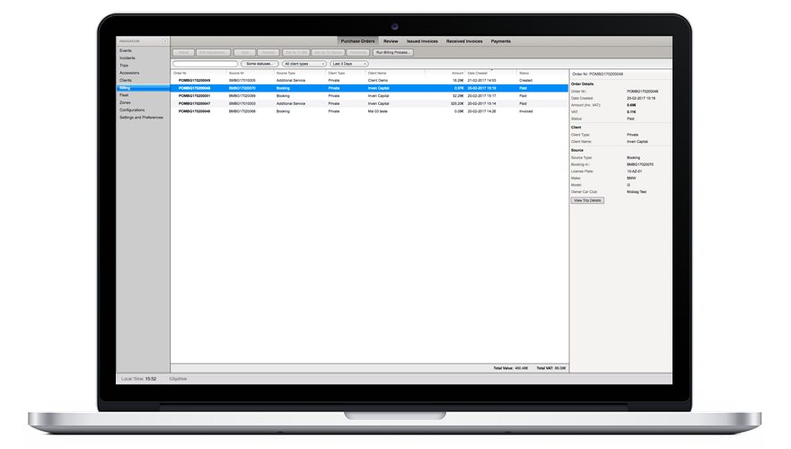The width and height of the screenshot is (791, 449).
Task: Open the Last 3 Days dropdown
Action: click(349, 64)
